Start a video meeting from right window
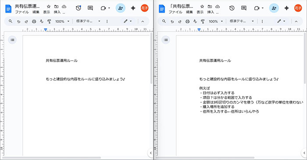 click(257, 8)
